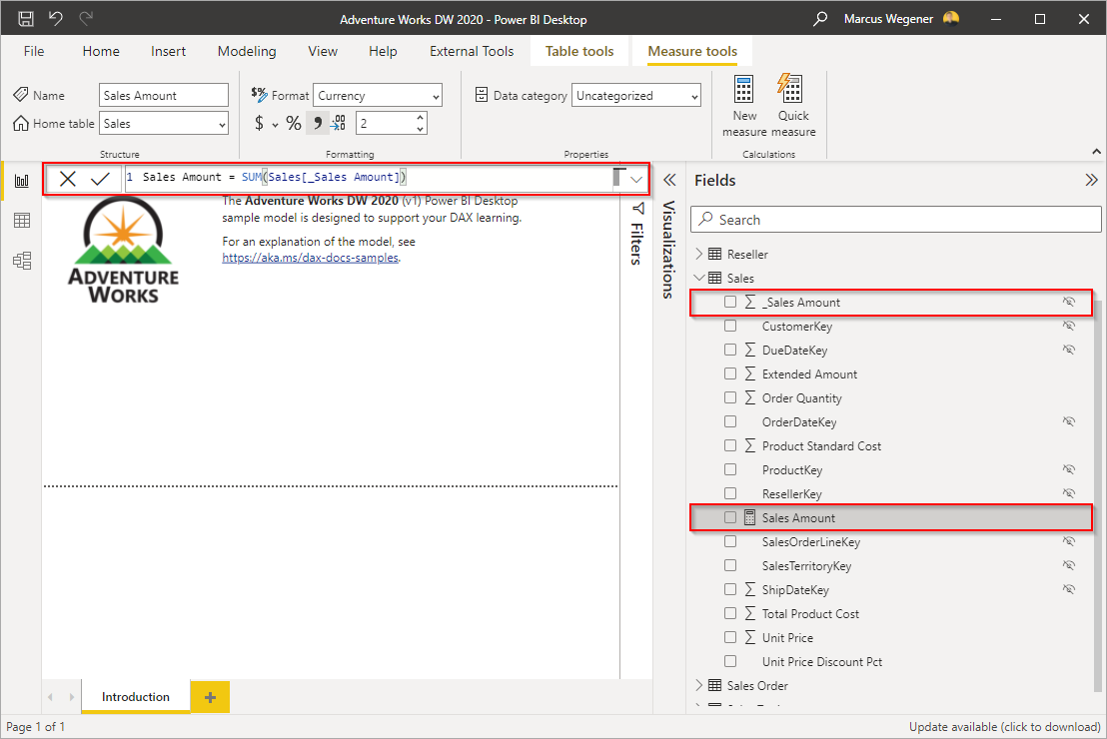This screenshot has height=739, width=1107.
Task: Tick the Unit Price field checkbox
Action: coord(730,637)
